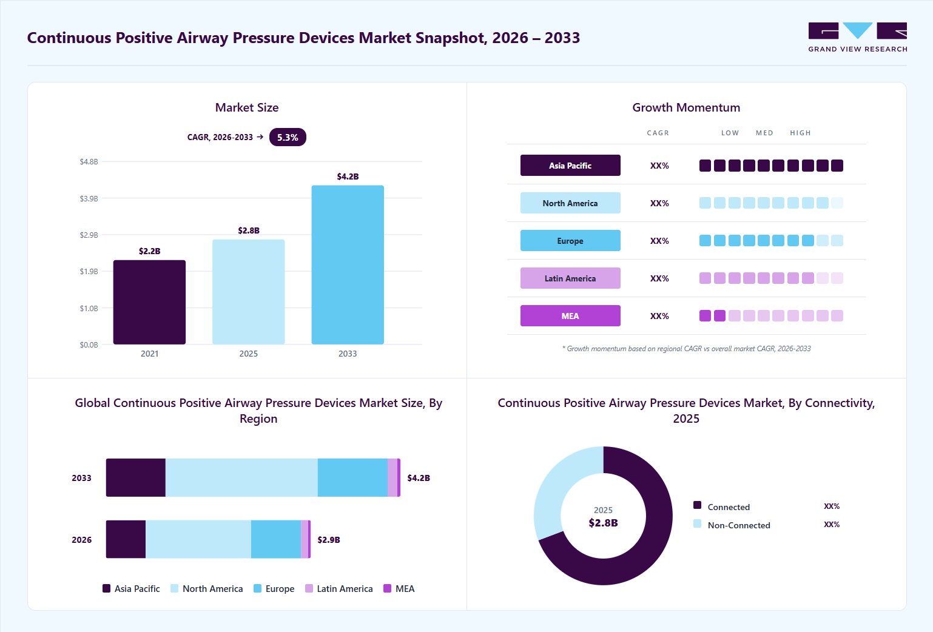This screenshot has width=933, height=632.
Task: Select the $2.2B label above the 2021 bar
Action: 150,251
